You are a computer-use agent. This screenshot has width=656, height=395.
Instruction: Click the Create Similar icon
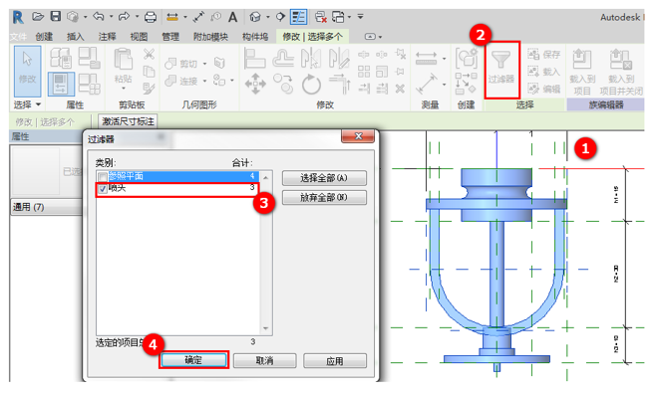point(467,58)
